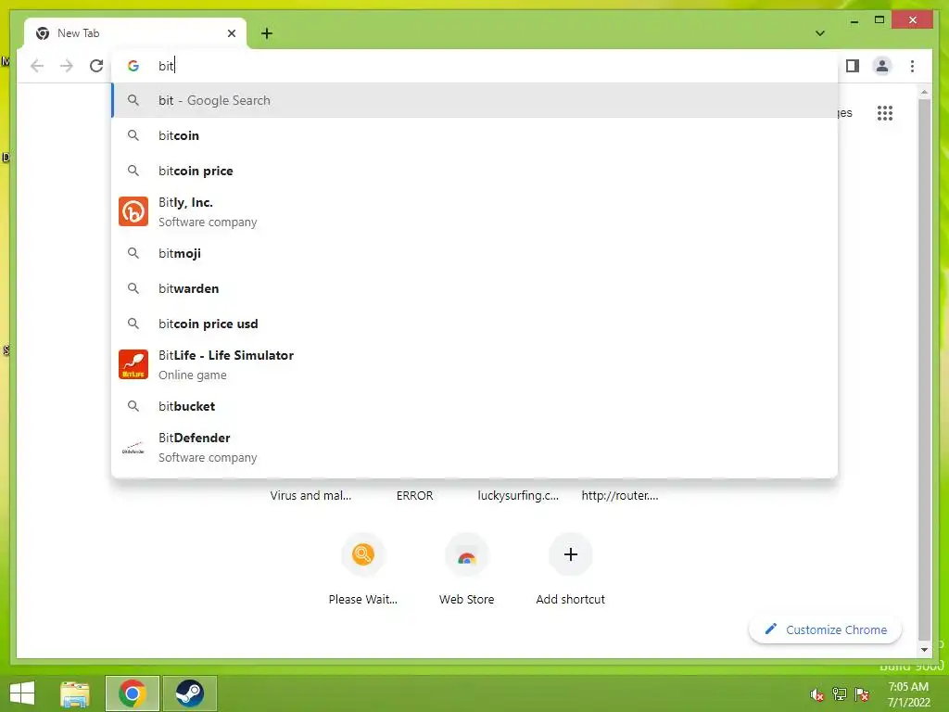Viewport: 949px width, 712px height.
Task: Close the New Tab tab
Action: [x=231, y=33]
